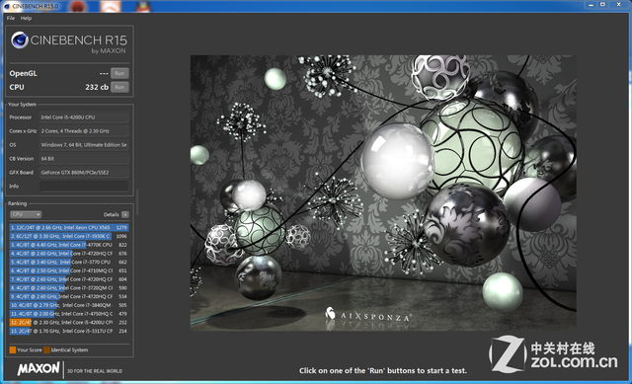Click the Processor field showing i5-4200U
This screenshot has height=384, width=632.
[x=84, y=117]
